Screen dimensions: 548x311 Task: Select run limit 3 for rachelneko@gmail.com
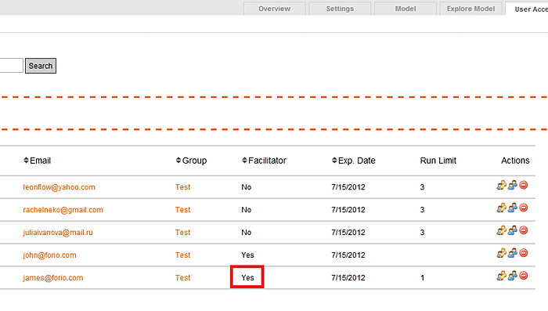pos(422,210)
